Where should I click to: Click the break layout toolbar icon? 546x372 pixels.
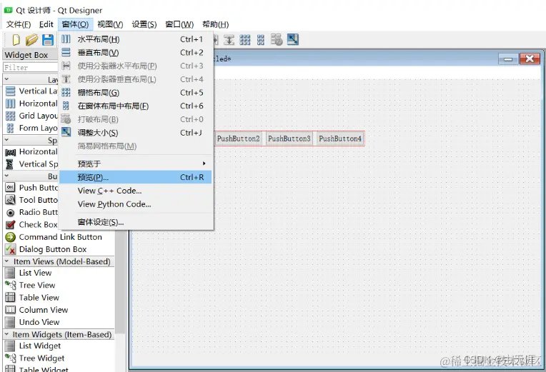pos(277,40)
